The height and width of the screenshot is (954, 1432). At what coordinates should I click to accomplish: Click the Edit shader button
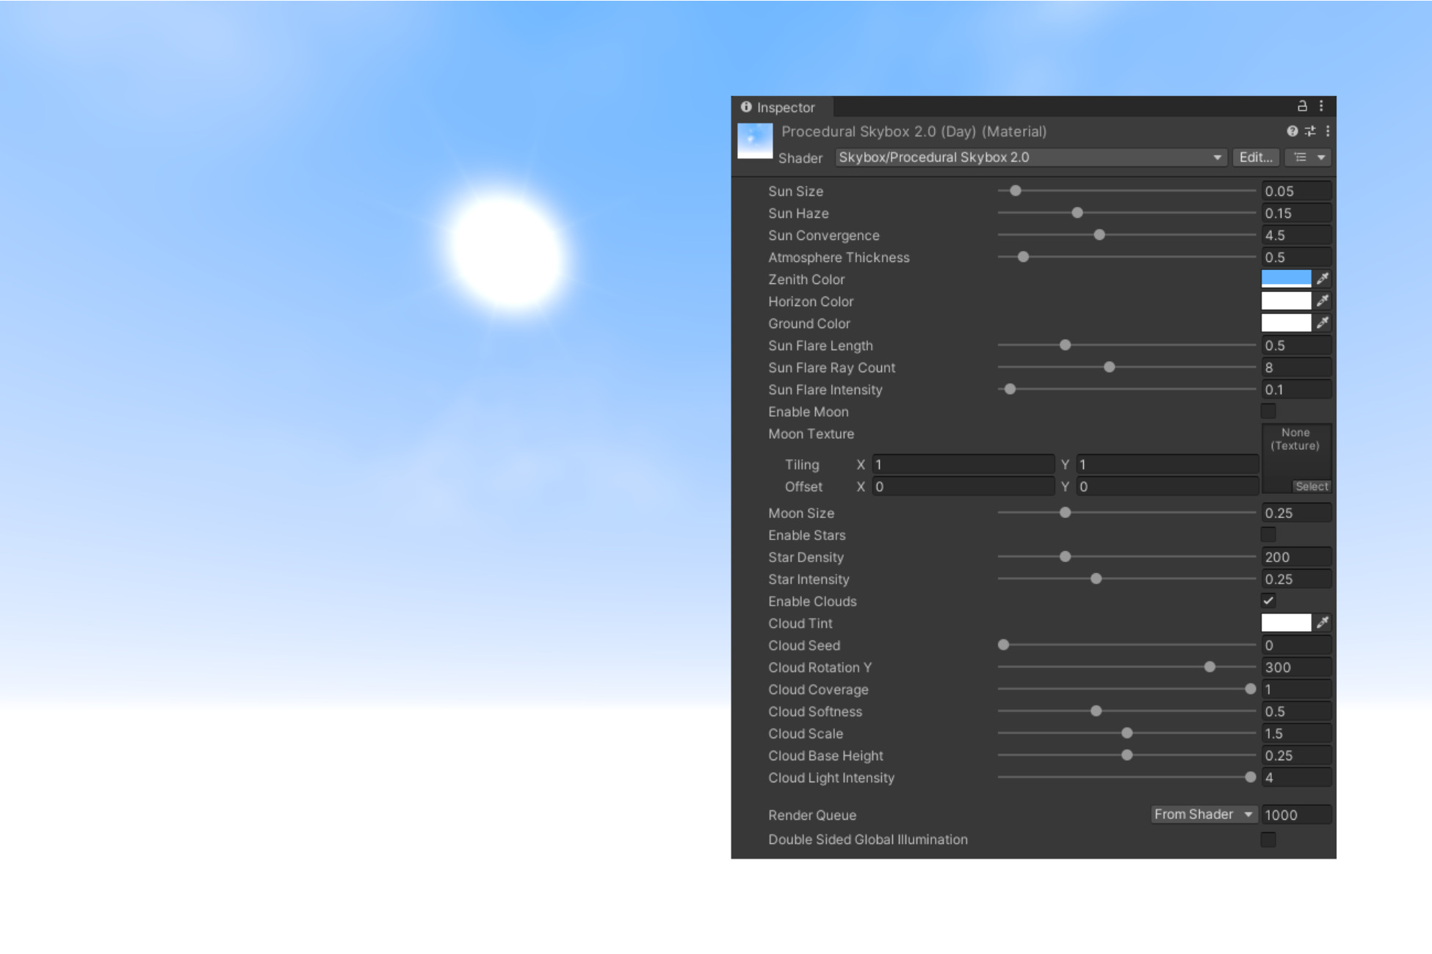1256,157
